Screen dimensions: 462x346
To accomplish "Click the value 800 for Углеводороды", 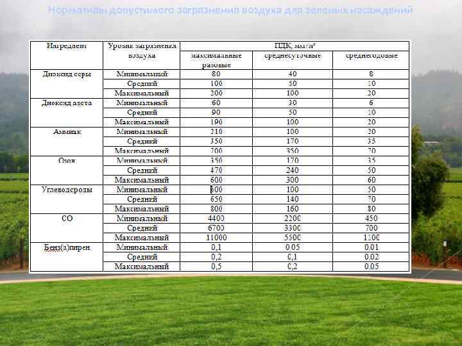I will (x=216, y=209).
